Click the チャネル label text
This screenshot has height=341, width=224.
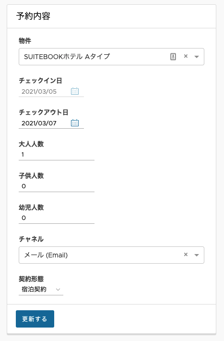[31, 239]
